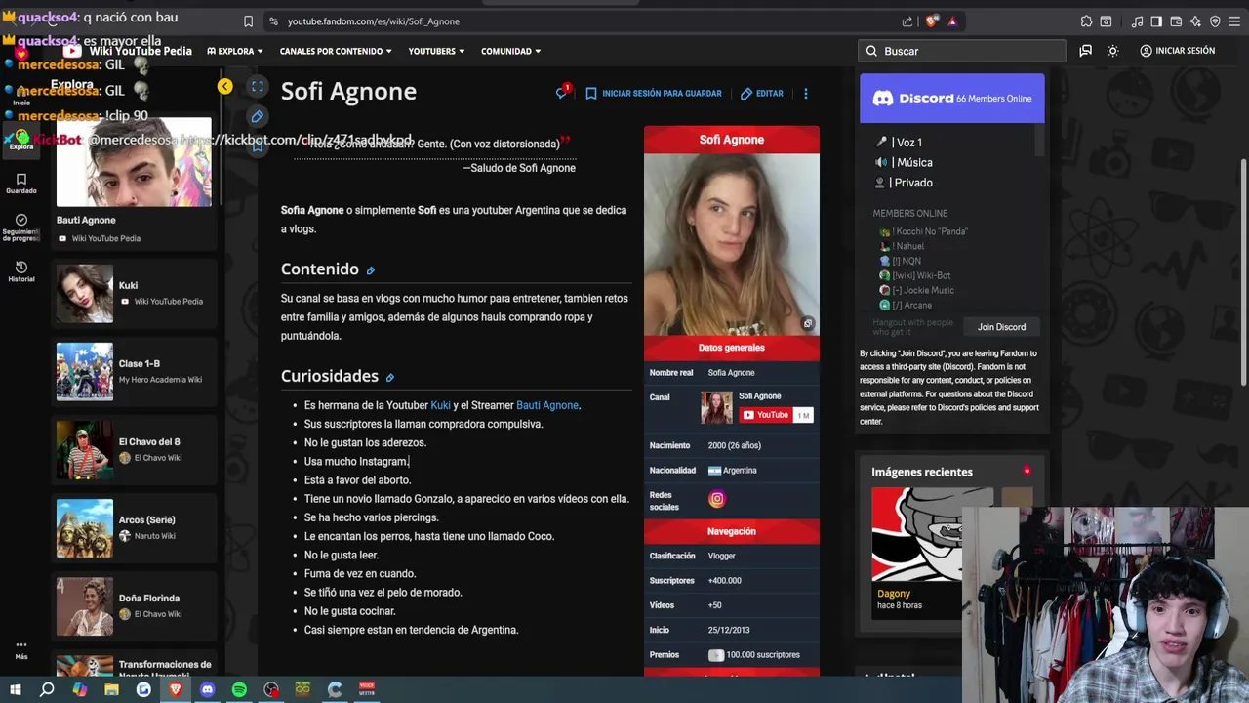Viewport: 1249px width, 703px height.
Task: Open Sofia Agnone channel avatar thumbnail
Action: [716, 407]
